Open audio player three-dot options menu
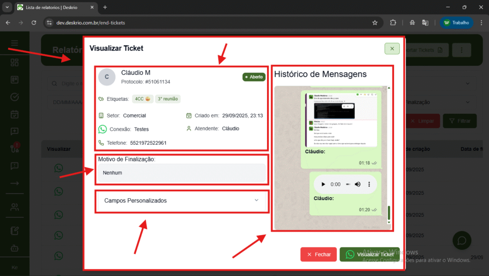Image resolution: width=489 pixels, height=276 pixels. [369, 184]
